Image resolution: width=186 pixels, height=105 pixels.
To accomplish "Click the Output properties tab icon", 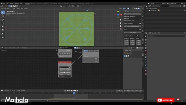I will tap(146, 43).
